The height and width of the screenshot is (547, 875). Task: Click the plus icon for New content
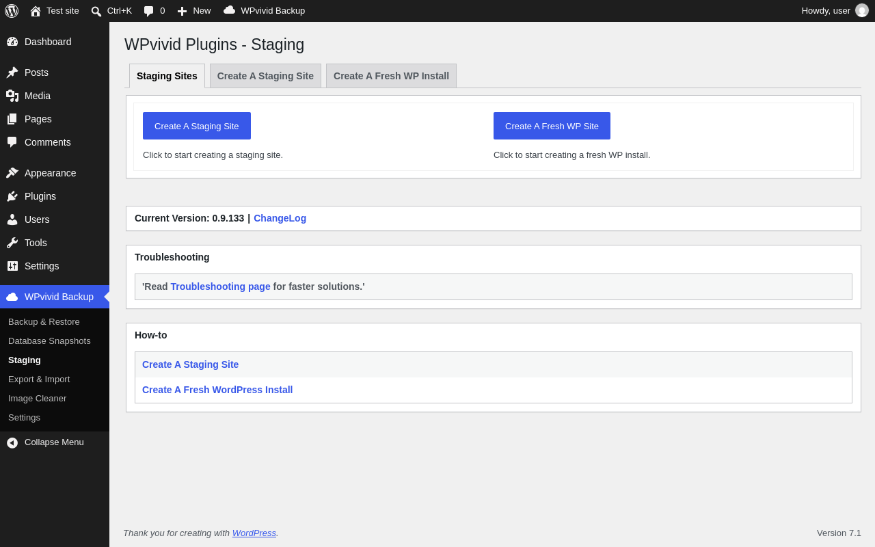click(182, 11)
